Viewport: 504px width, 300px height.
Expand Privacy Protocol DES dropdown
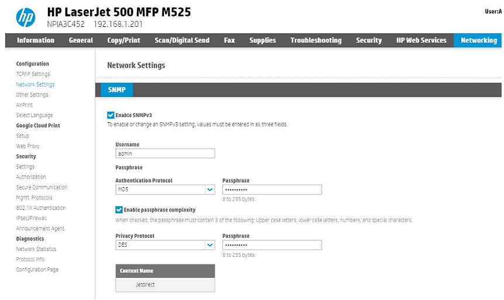[x=210, y=245]
